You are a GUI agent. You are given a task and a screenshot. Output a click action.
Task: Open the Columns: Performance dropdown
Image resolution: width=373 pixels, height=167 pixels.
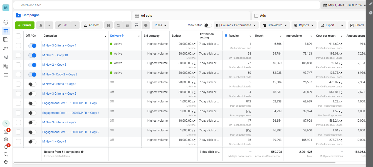(236, 25)
